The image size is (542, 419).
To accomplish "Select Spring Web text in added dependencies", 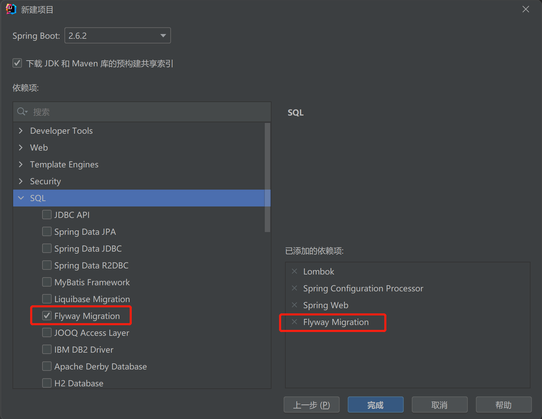I will (x=326, y=305).
